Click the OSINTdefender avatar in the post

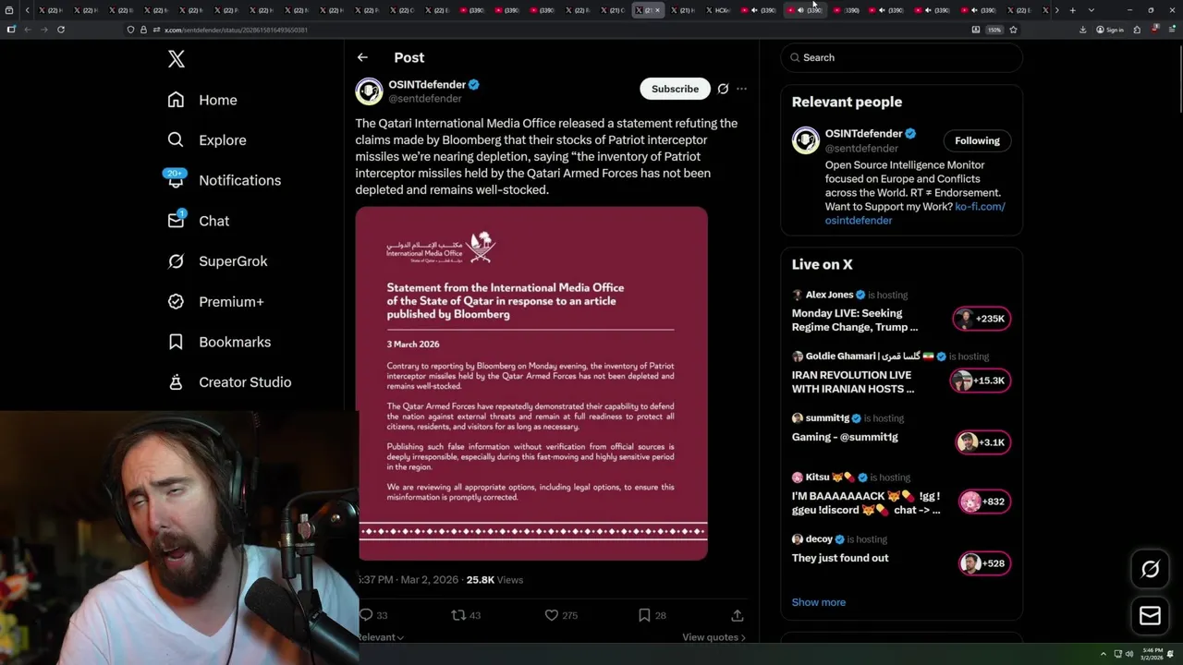point(369,91)
